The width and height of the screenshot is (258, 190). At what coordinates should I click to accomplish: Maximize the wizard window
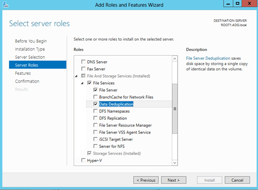click(237, 3)
